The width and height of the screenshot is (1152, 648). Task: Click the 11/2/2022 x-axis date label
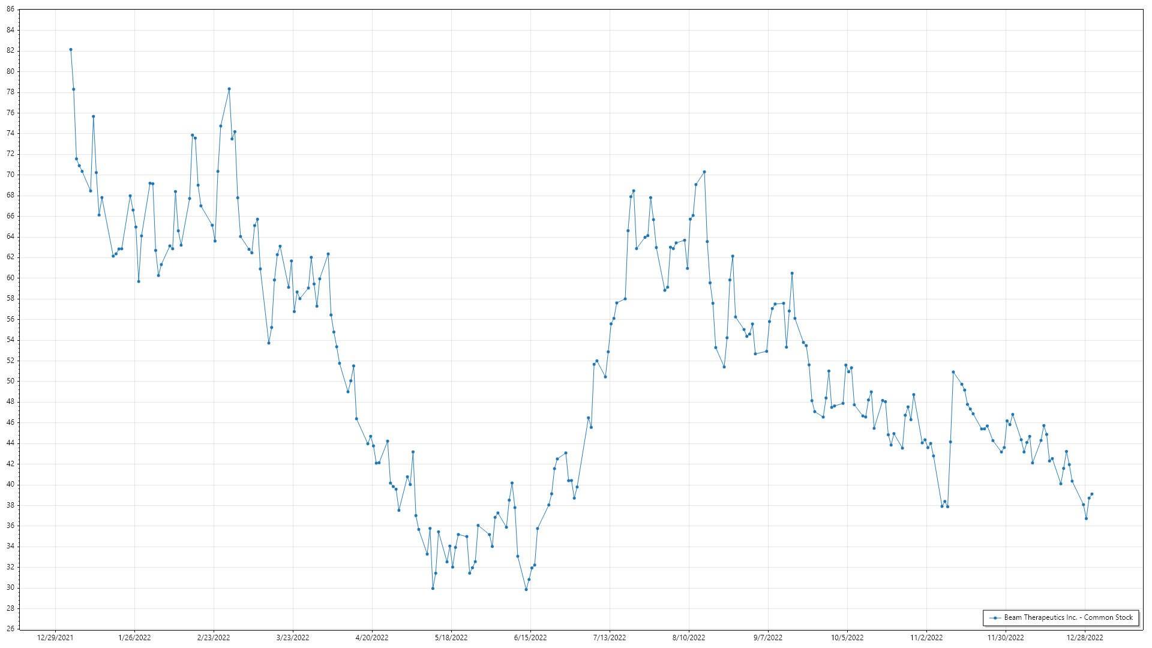click(x=926, y=638)
